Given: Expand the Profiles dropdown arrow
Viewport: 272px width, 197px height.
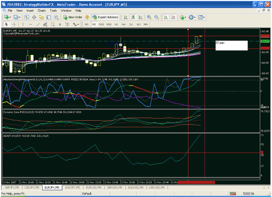Looking at the screenshot, I should tap(19, 17).
